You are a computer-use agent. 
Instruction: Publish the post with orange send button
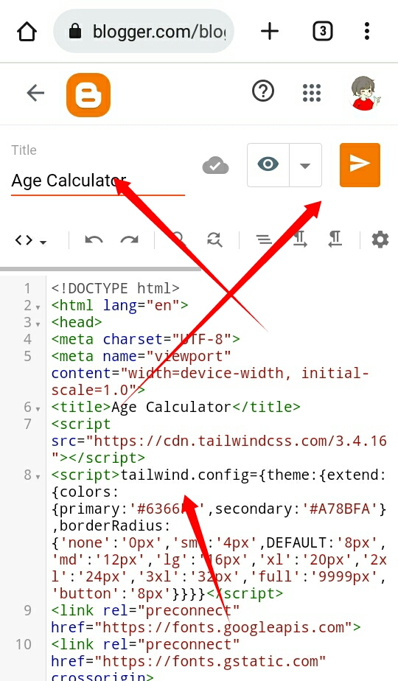(360, 164)
